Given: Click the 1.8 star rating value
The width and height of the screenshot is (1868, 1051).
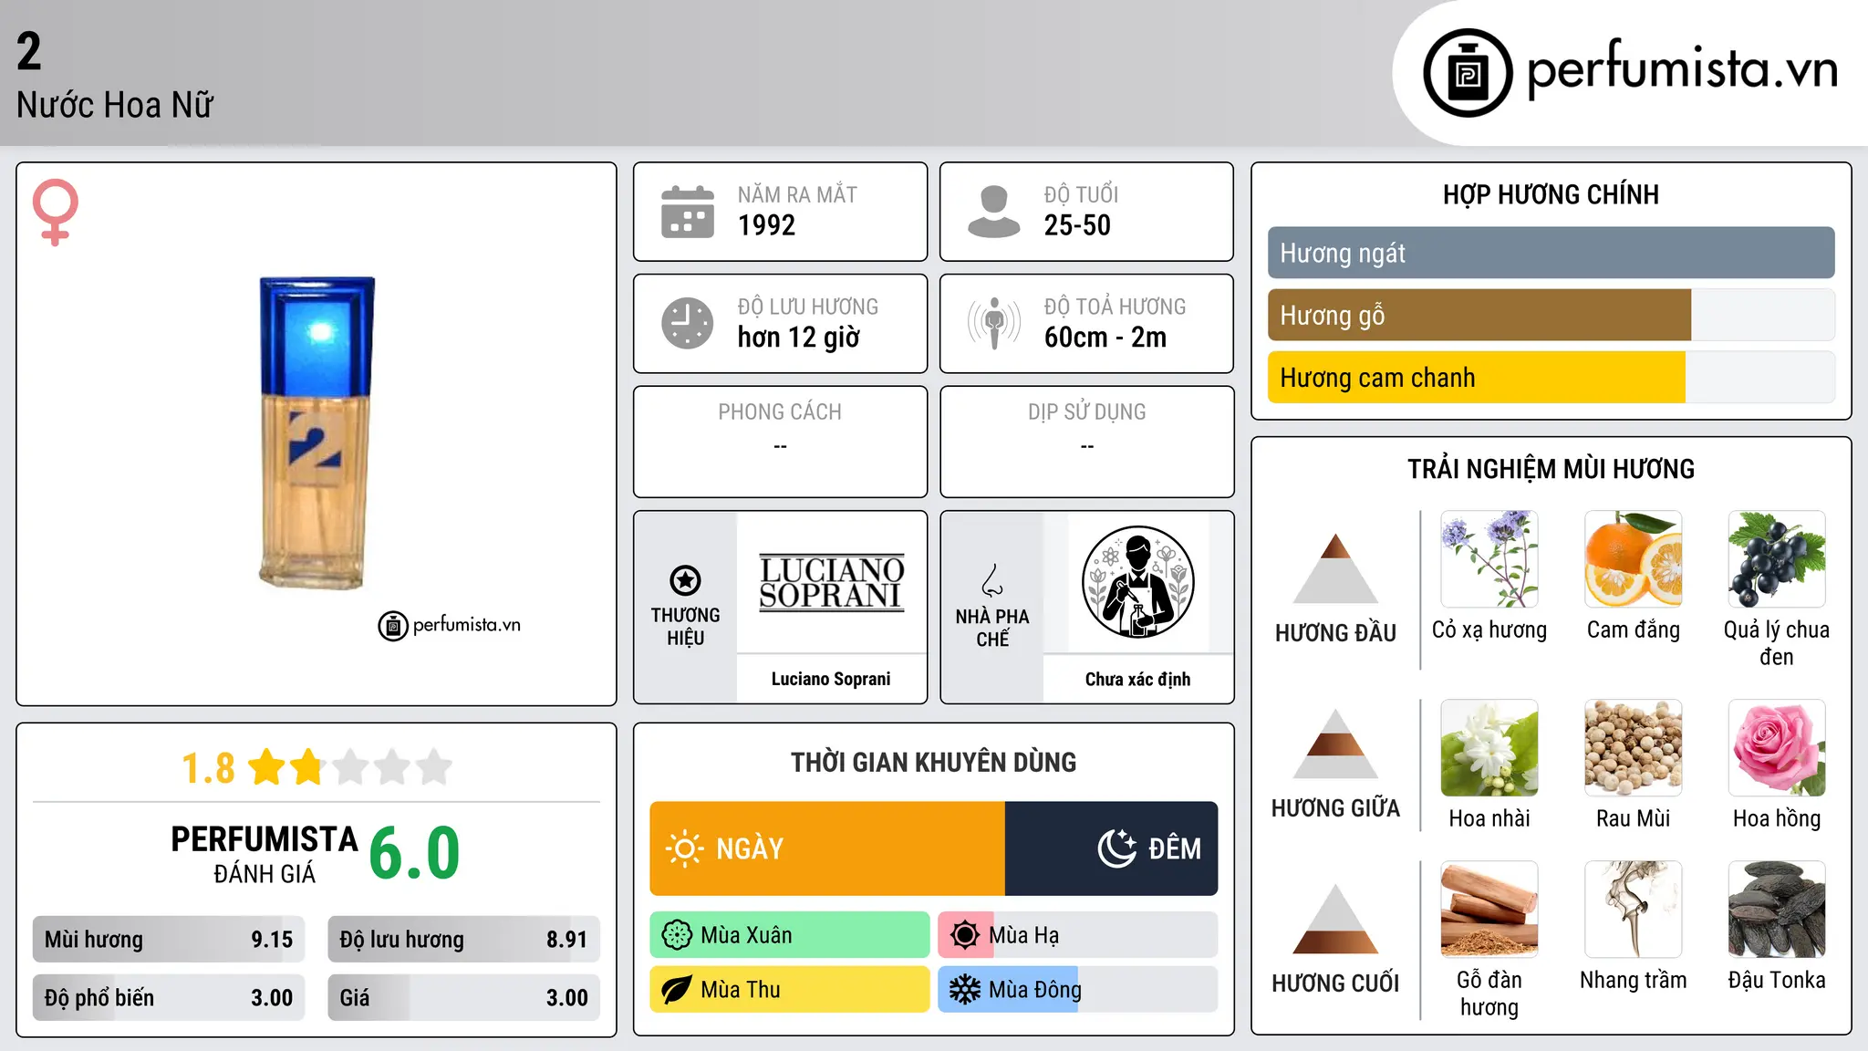Looking at the screenshot, I should coord(208,768).
